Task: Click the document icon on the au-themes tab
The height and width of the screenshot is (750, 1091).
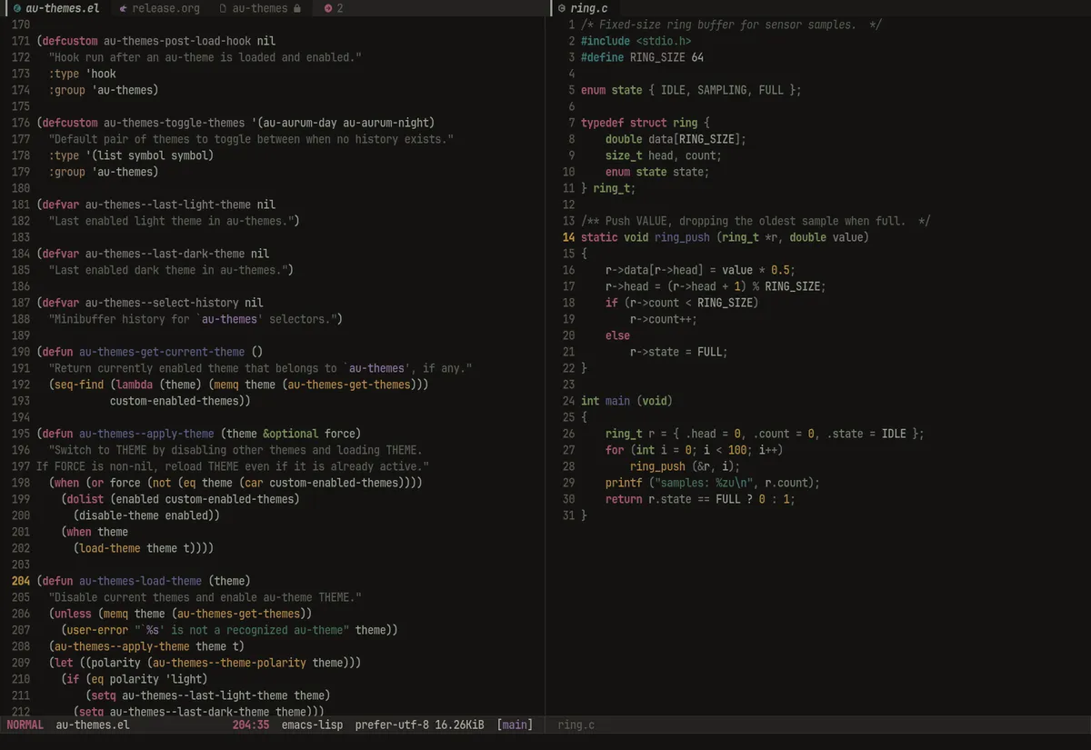Action: [224, 8]
